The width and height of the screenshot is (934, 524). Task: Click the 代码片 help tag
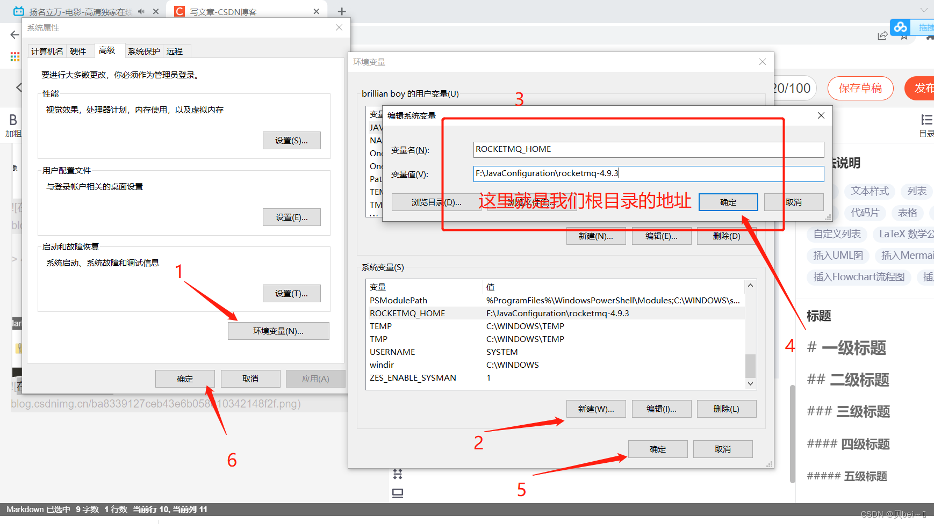pos(865,213)
